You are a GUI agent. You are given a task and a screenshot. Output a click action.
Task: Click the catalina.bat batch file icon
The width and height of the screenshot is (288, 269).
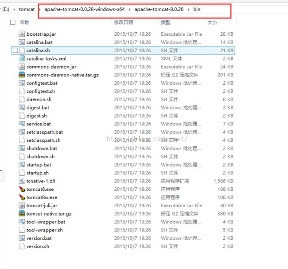[22, 42]
